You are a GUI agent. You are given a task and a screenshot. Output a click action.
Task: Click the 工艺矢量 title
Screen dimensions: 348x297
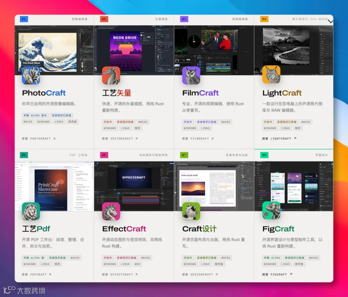click(116, 93)
